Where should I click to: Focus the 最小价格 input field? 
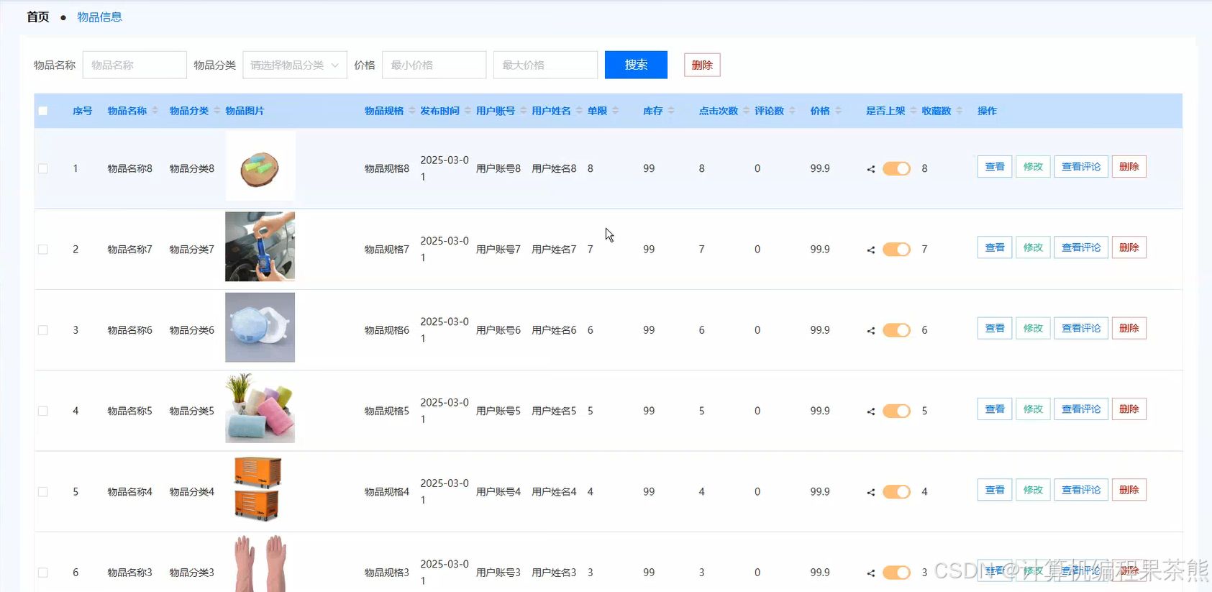click(434, 65)
